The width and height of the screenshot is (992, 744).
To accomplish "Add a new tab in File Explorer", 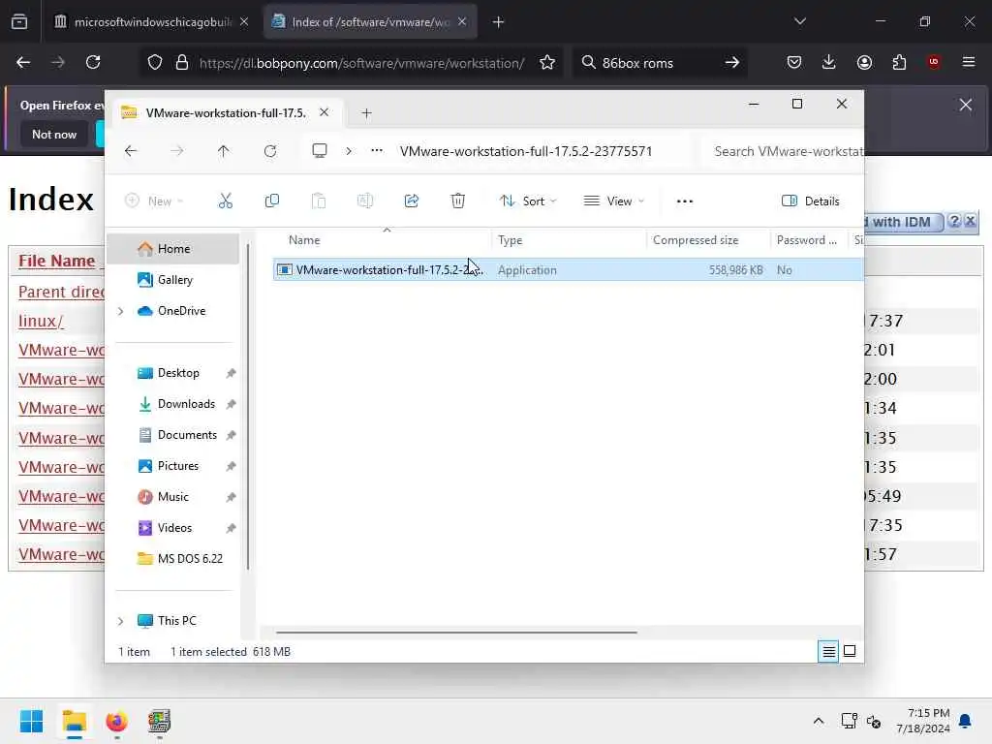I will tap(366, 113).
